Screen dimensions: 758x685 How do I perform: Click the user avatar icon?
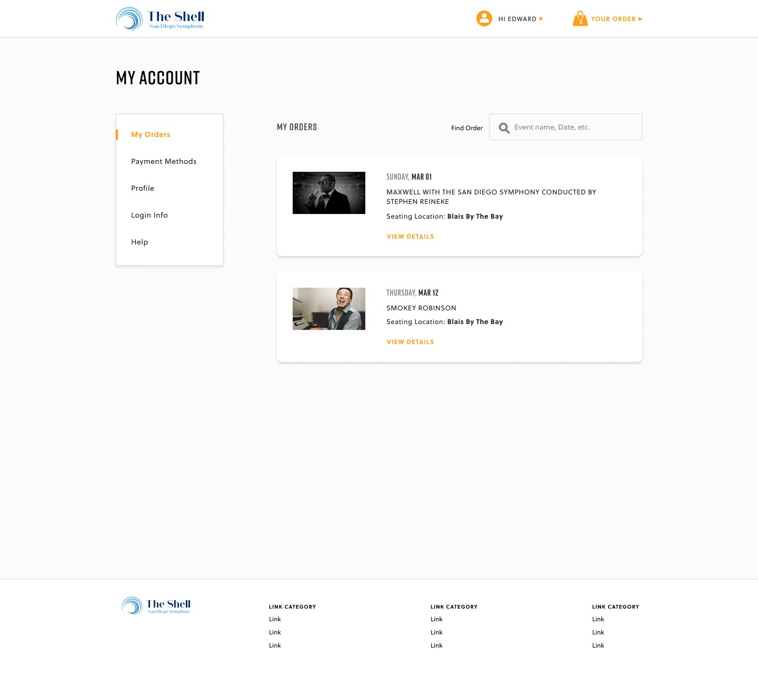pos(484,18)
